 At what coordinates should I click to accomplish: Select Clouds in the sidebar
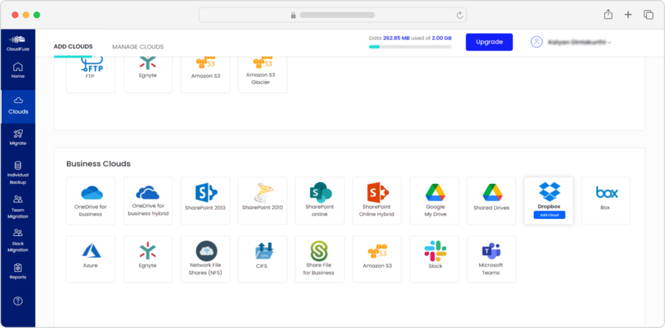(x=18, y=107)
